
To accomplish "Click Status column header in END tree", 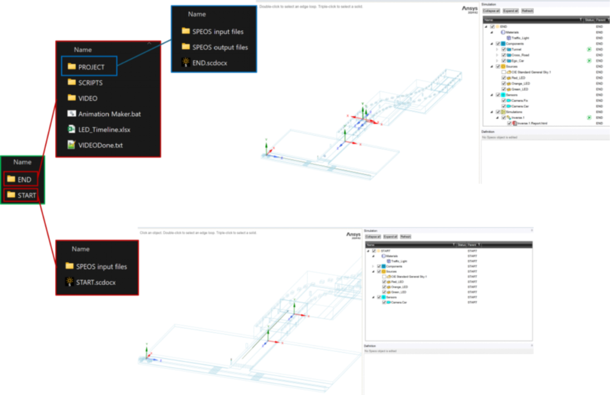I will (589, 20).
